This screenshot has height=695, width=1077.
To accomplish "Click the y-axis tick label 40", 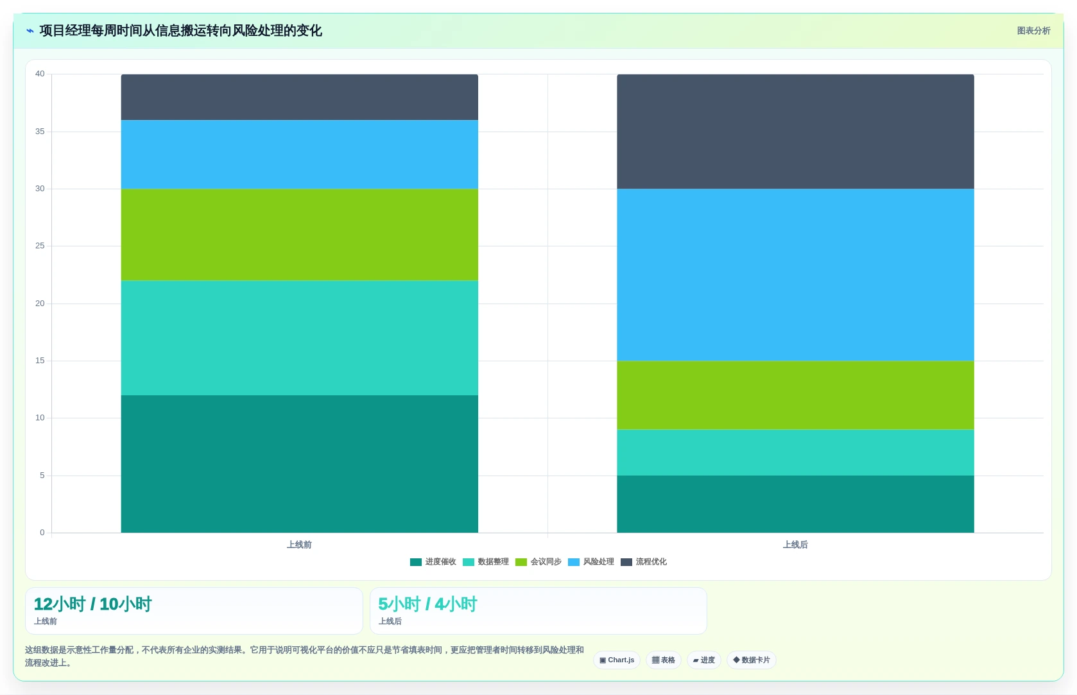I will 40,74.
